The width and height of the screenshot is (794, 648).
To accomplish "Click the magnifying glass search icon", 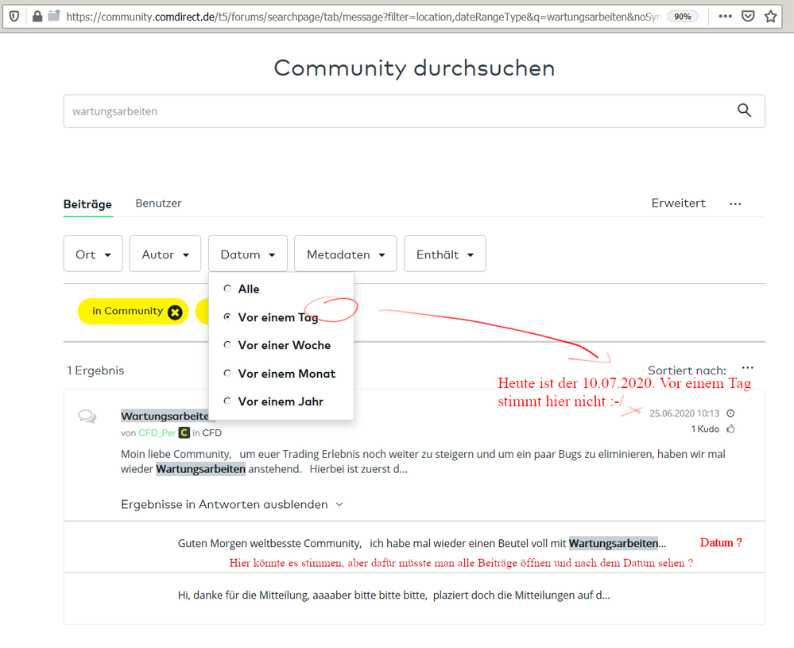I will click(744, 111).
